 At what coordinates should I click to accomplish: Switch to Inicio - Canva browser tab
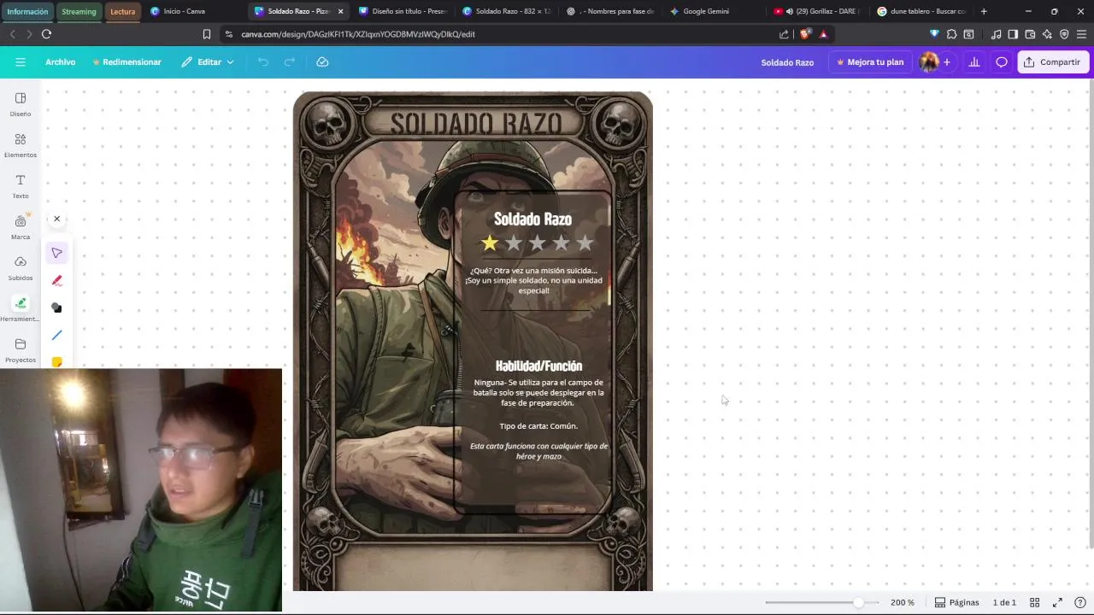tap(195, 11)
